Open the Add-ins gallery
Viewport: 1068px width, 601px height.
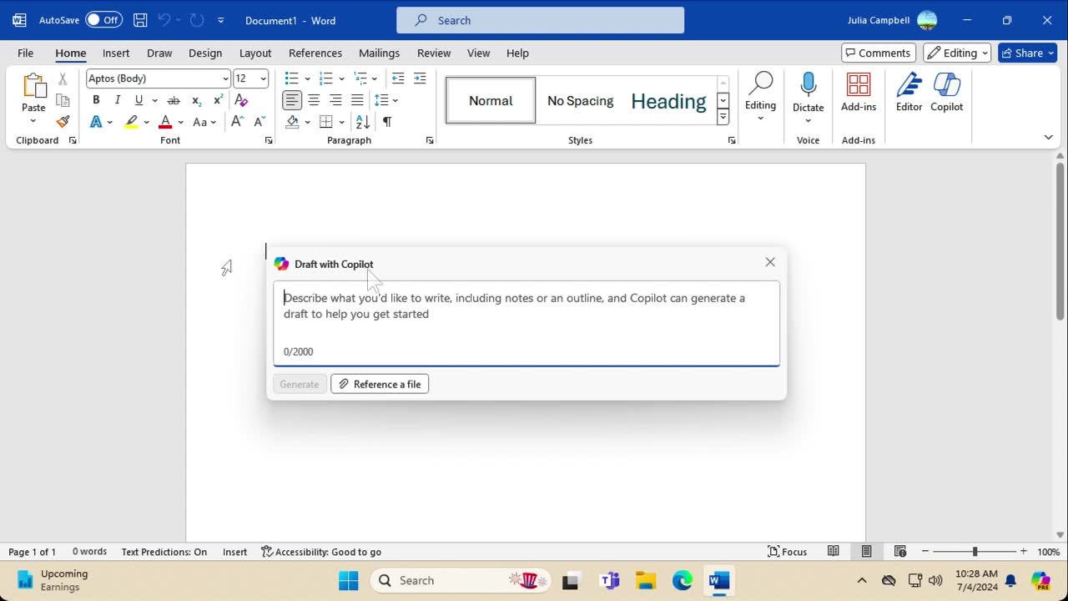[x=858, y=92]
